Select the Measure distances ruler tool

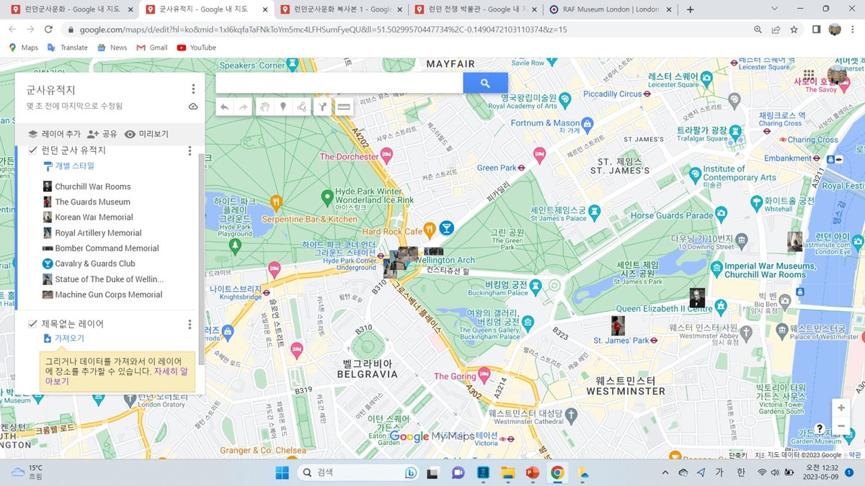[x=344, y=107]
